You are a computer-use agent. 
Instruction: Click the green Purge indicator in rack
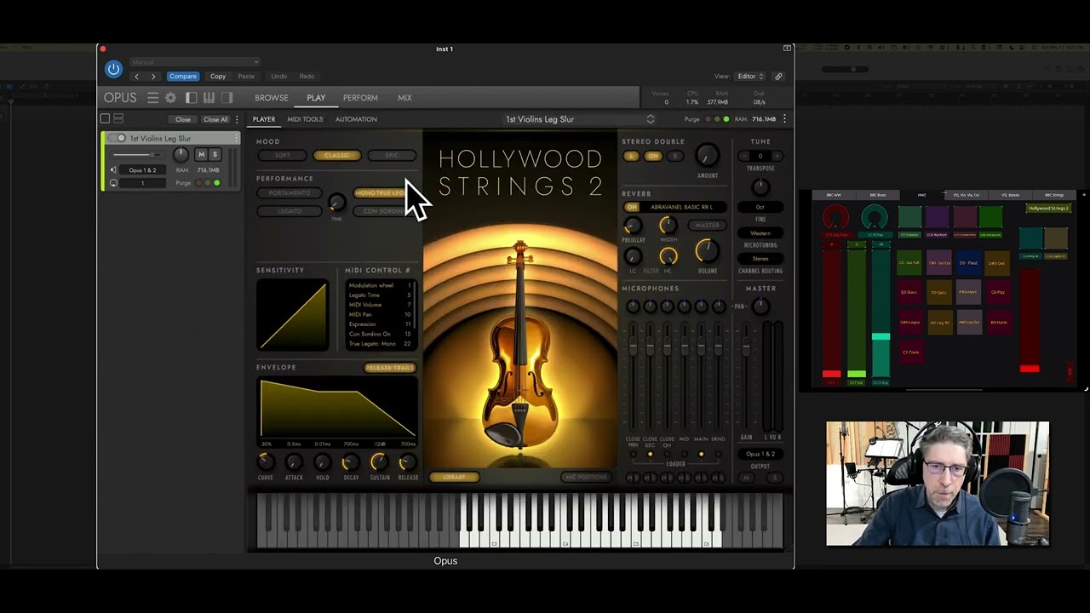tap(216, 183)
